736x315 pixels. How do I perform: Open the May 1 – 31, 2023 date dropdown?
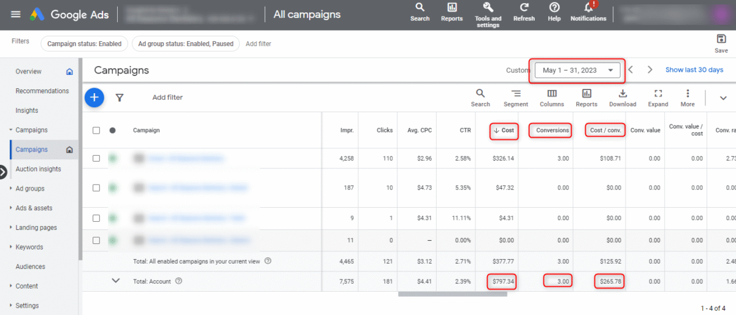577,70
